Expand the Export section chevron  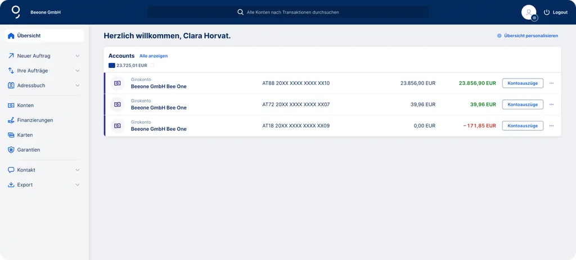[x=78, y=185]
